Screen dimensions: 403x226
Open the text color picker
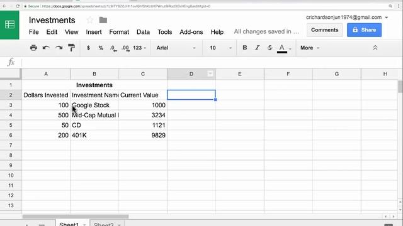284,48
